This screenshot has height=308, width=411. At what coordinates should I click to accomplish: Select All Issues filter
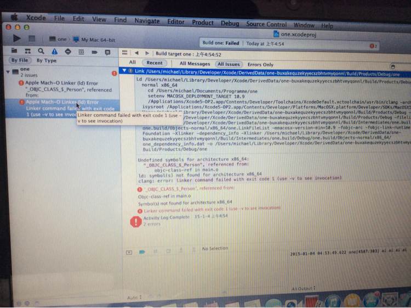229,64
